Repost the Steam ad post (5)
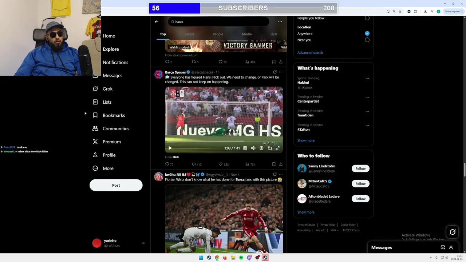 pyautogui.click(x=195, y=62)
